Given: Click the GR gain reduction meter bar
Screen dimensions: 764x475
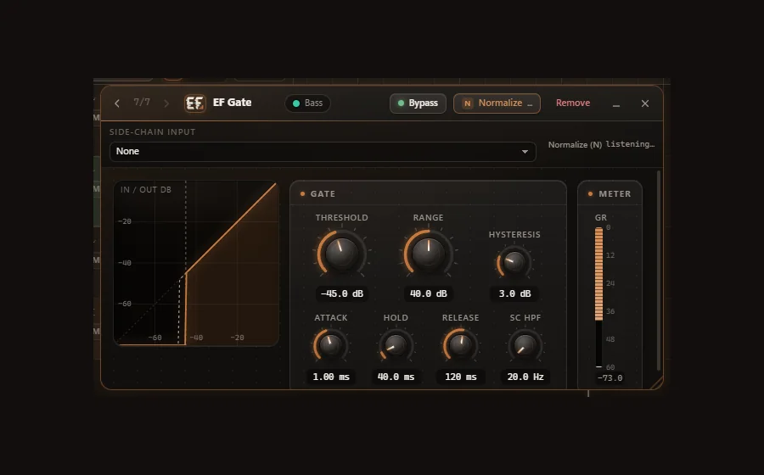Looking at the screenshot, I should tap(598, 297).
